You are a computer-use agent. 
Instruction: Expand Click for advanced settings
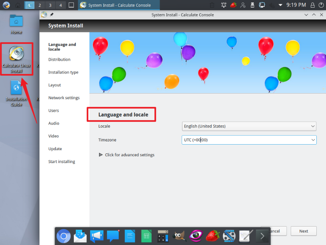tap(126, 155)
